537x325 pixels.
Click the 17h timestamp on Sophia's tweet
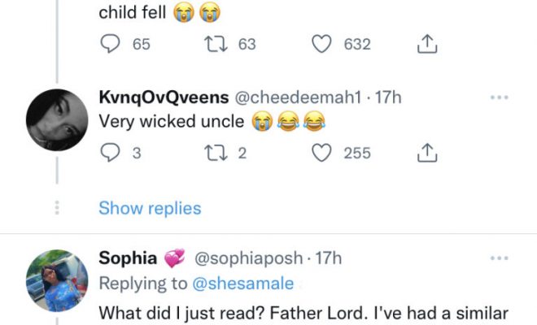pos(328,259)
